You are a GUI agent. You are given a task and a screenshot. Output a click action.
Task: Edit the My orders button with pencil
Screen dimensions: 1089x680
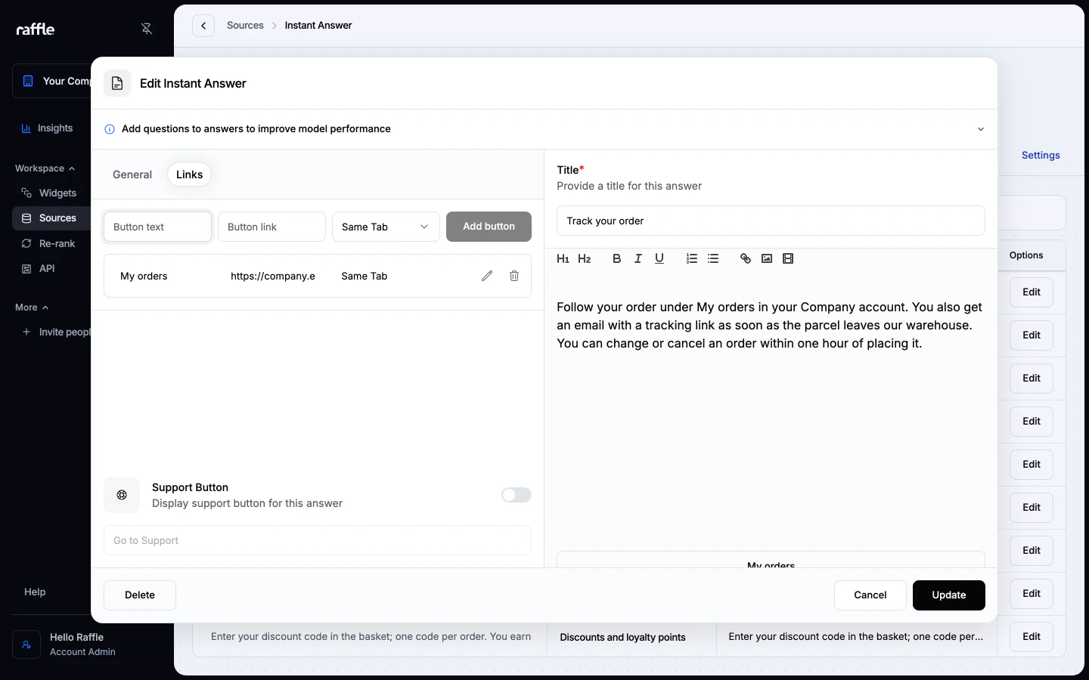pyautogui.click(x=487, y=276)
